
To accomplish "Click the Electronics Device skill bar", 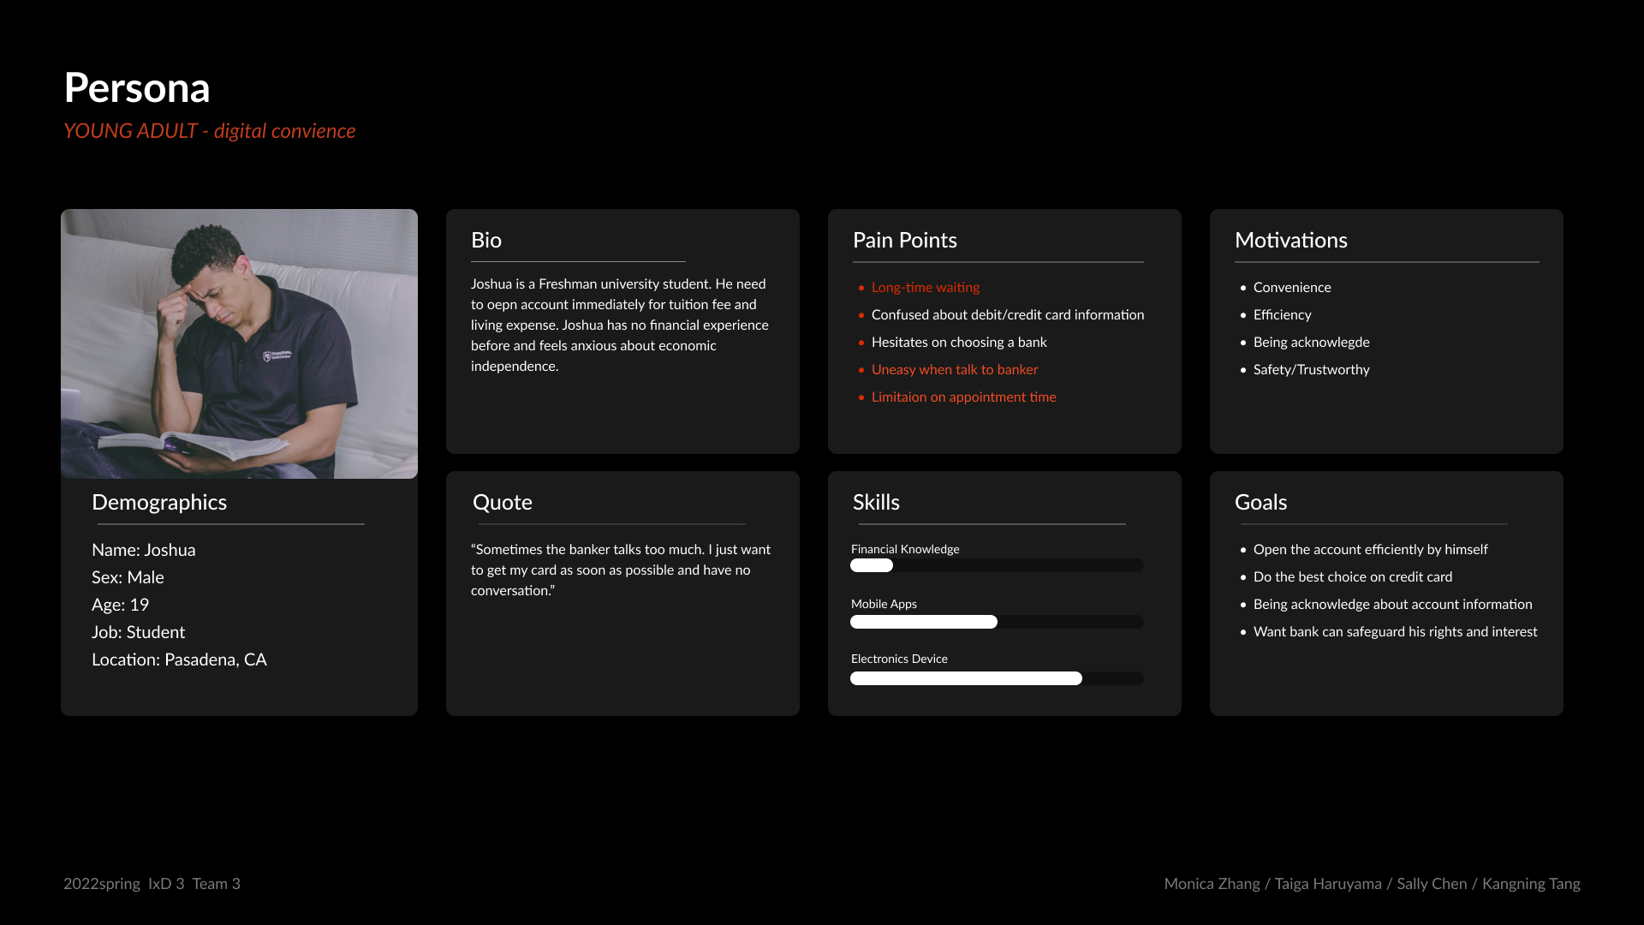I will tap(996, 678).
